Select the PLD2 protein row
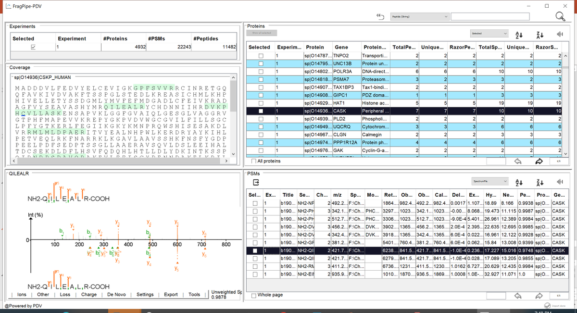577x313 pixels. (x=405, y=119)
